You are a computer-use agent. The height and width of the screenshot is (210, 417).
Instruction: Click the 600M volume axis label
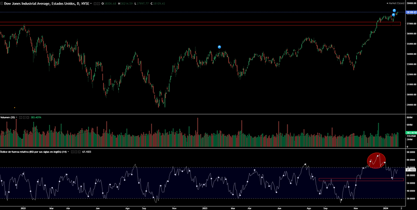409,125
